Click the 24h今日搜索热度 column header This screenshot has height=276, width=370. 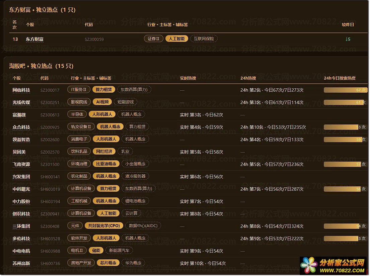[x=340, y=78]
